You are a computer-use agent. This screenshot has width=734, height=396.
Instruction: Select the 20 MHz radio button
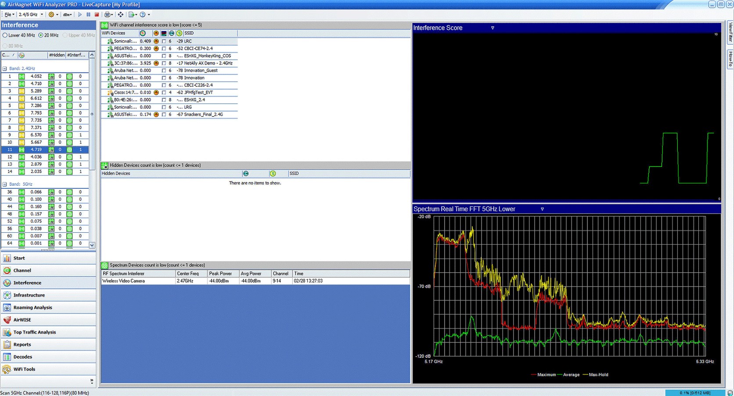pos(41,35)
